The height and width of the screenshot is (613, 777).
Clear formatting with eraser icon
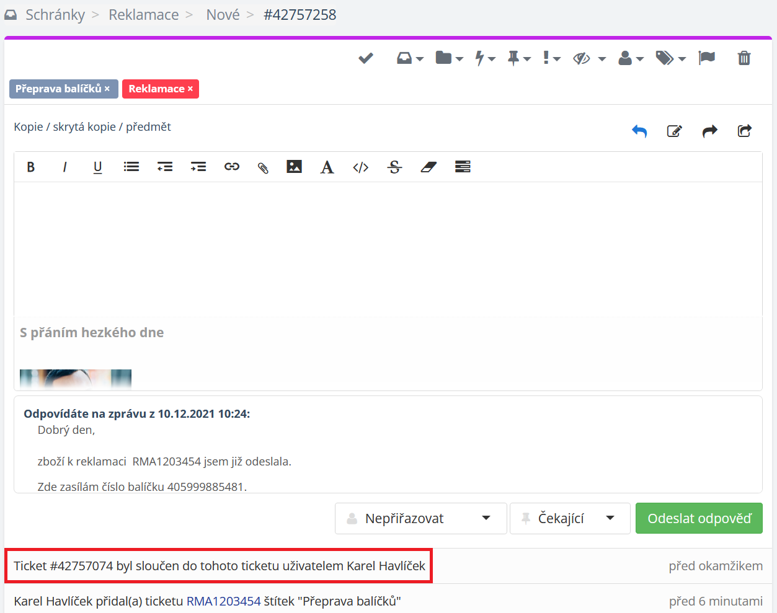428,167
